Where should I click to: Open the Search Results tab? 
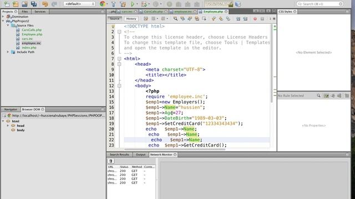pos(119,155)
